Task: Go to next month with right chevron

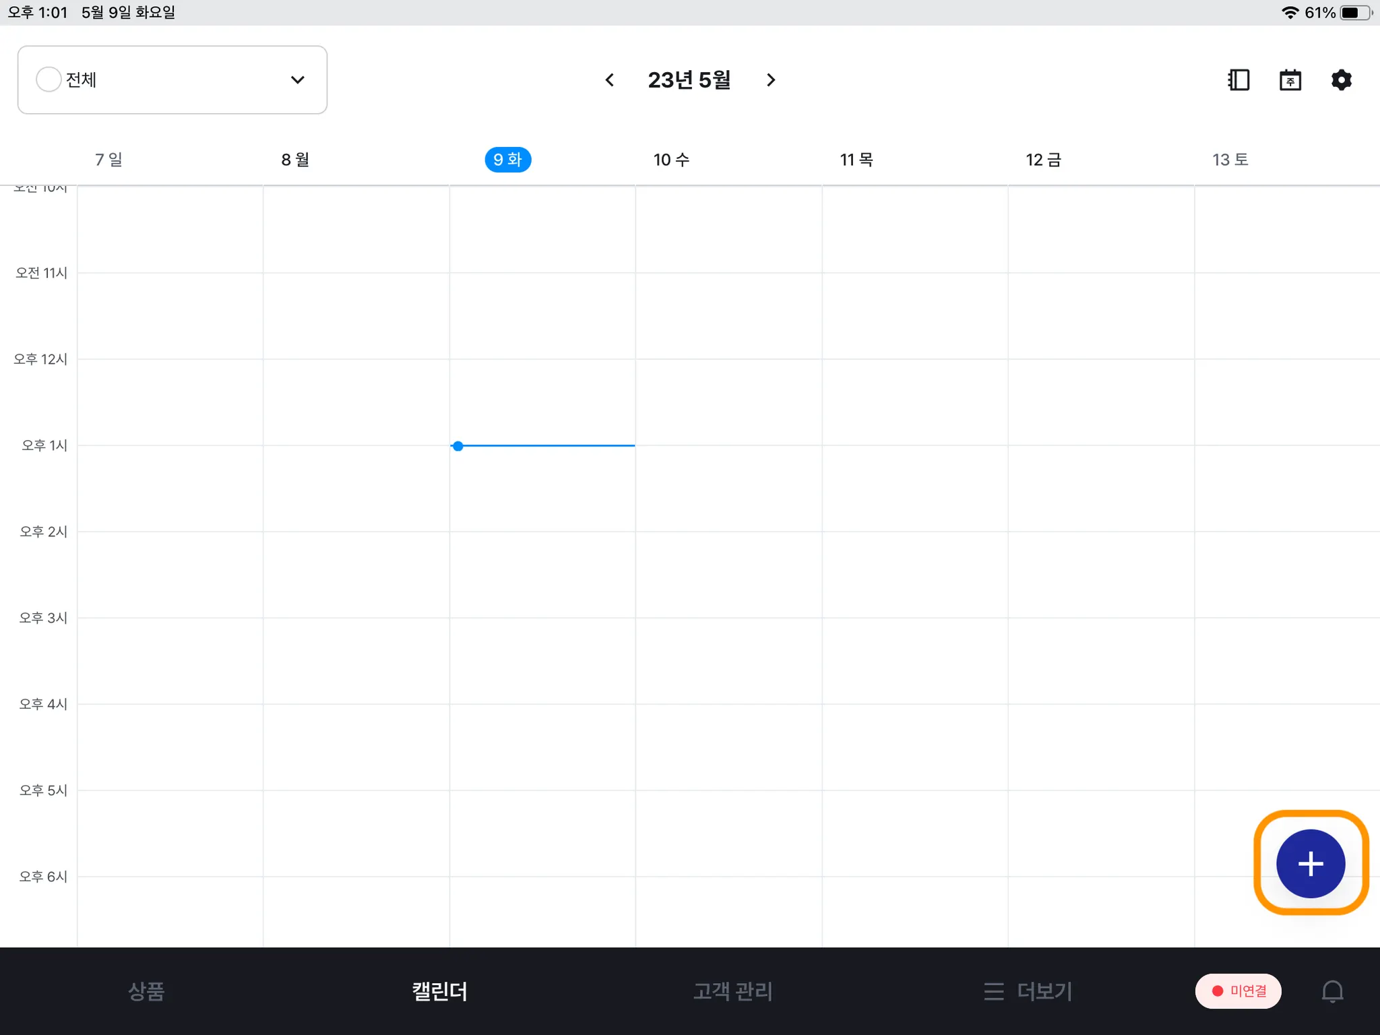Action: pos(771,80)
